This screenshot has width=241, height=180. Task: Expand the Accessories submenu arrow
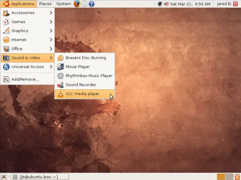[51, 13]
